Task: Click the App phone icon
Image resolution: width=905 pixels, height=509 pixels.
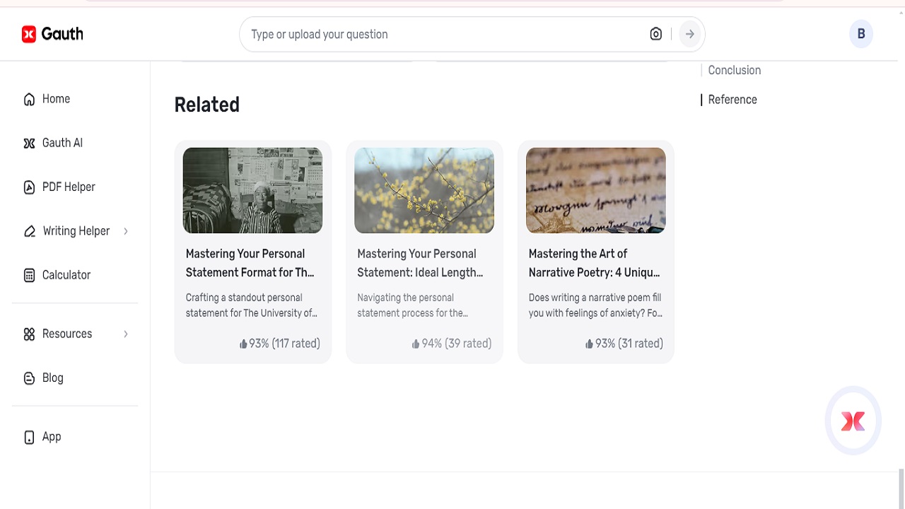Action: pos(29,437)
